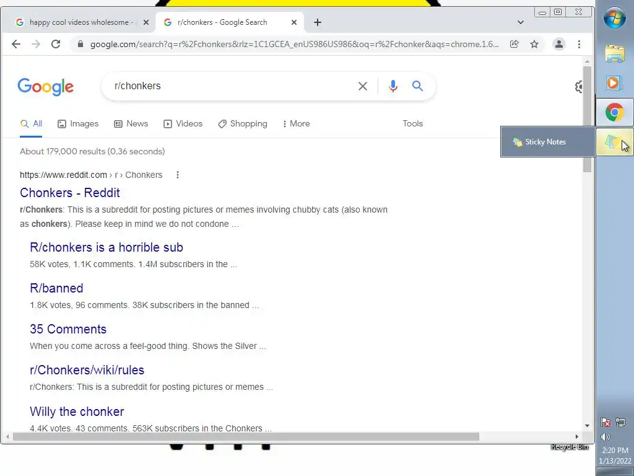
Task: Click the vertical scrollbar thumb
Action: pyautogui.click(x=587, y=119)
